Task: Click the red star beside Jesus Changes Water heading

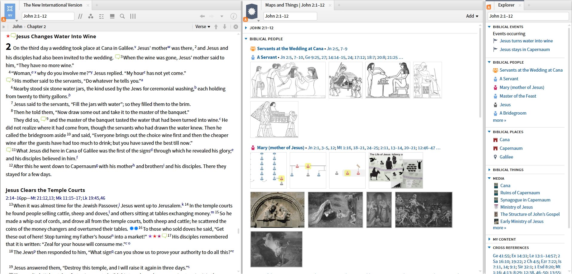Action: tap(8, 36)
